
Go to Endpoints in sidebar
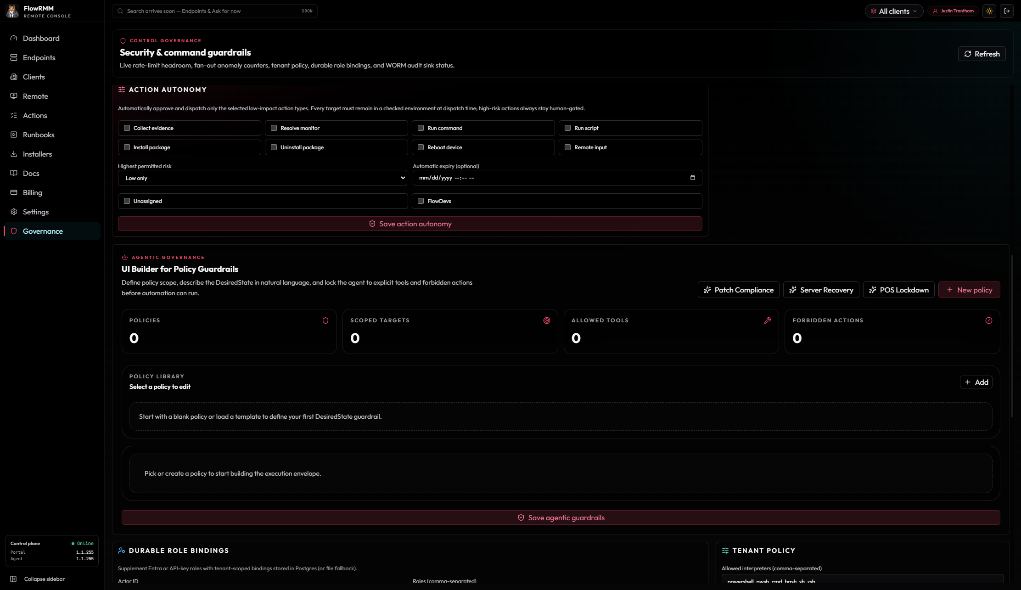pyautogui.click(x=52, y=57)
